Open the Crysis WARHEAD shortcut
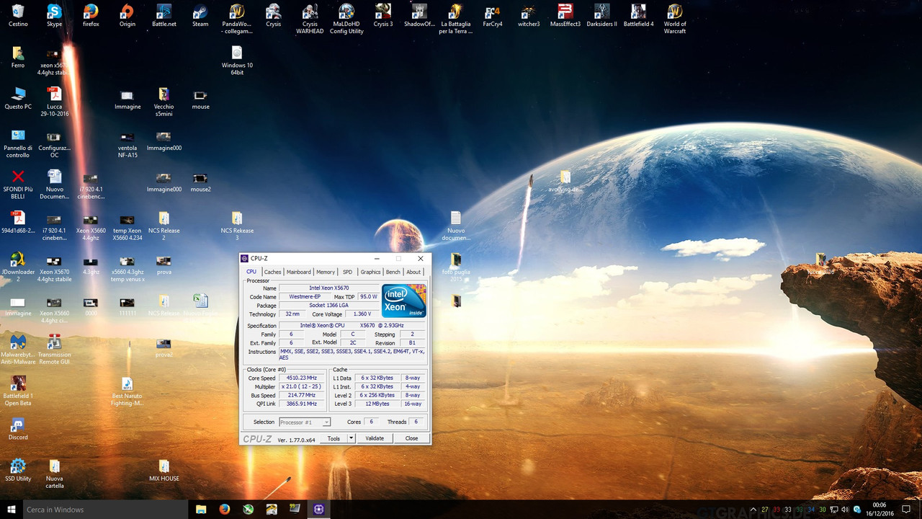 [x=310, y=19]
